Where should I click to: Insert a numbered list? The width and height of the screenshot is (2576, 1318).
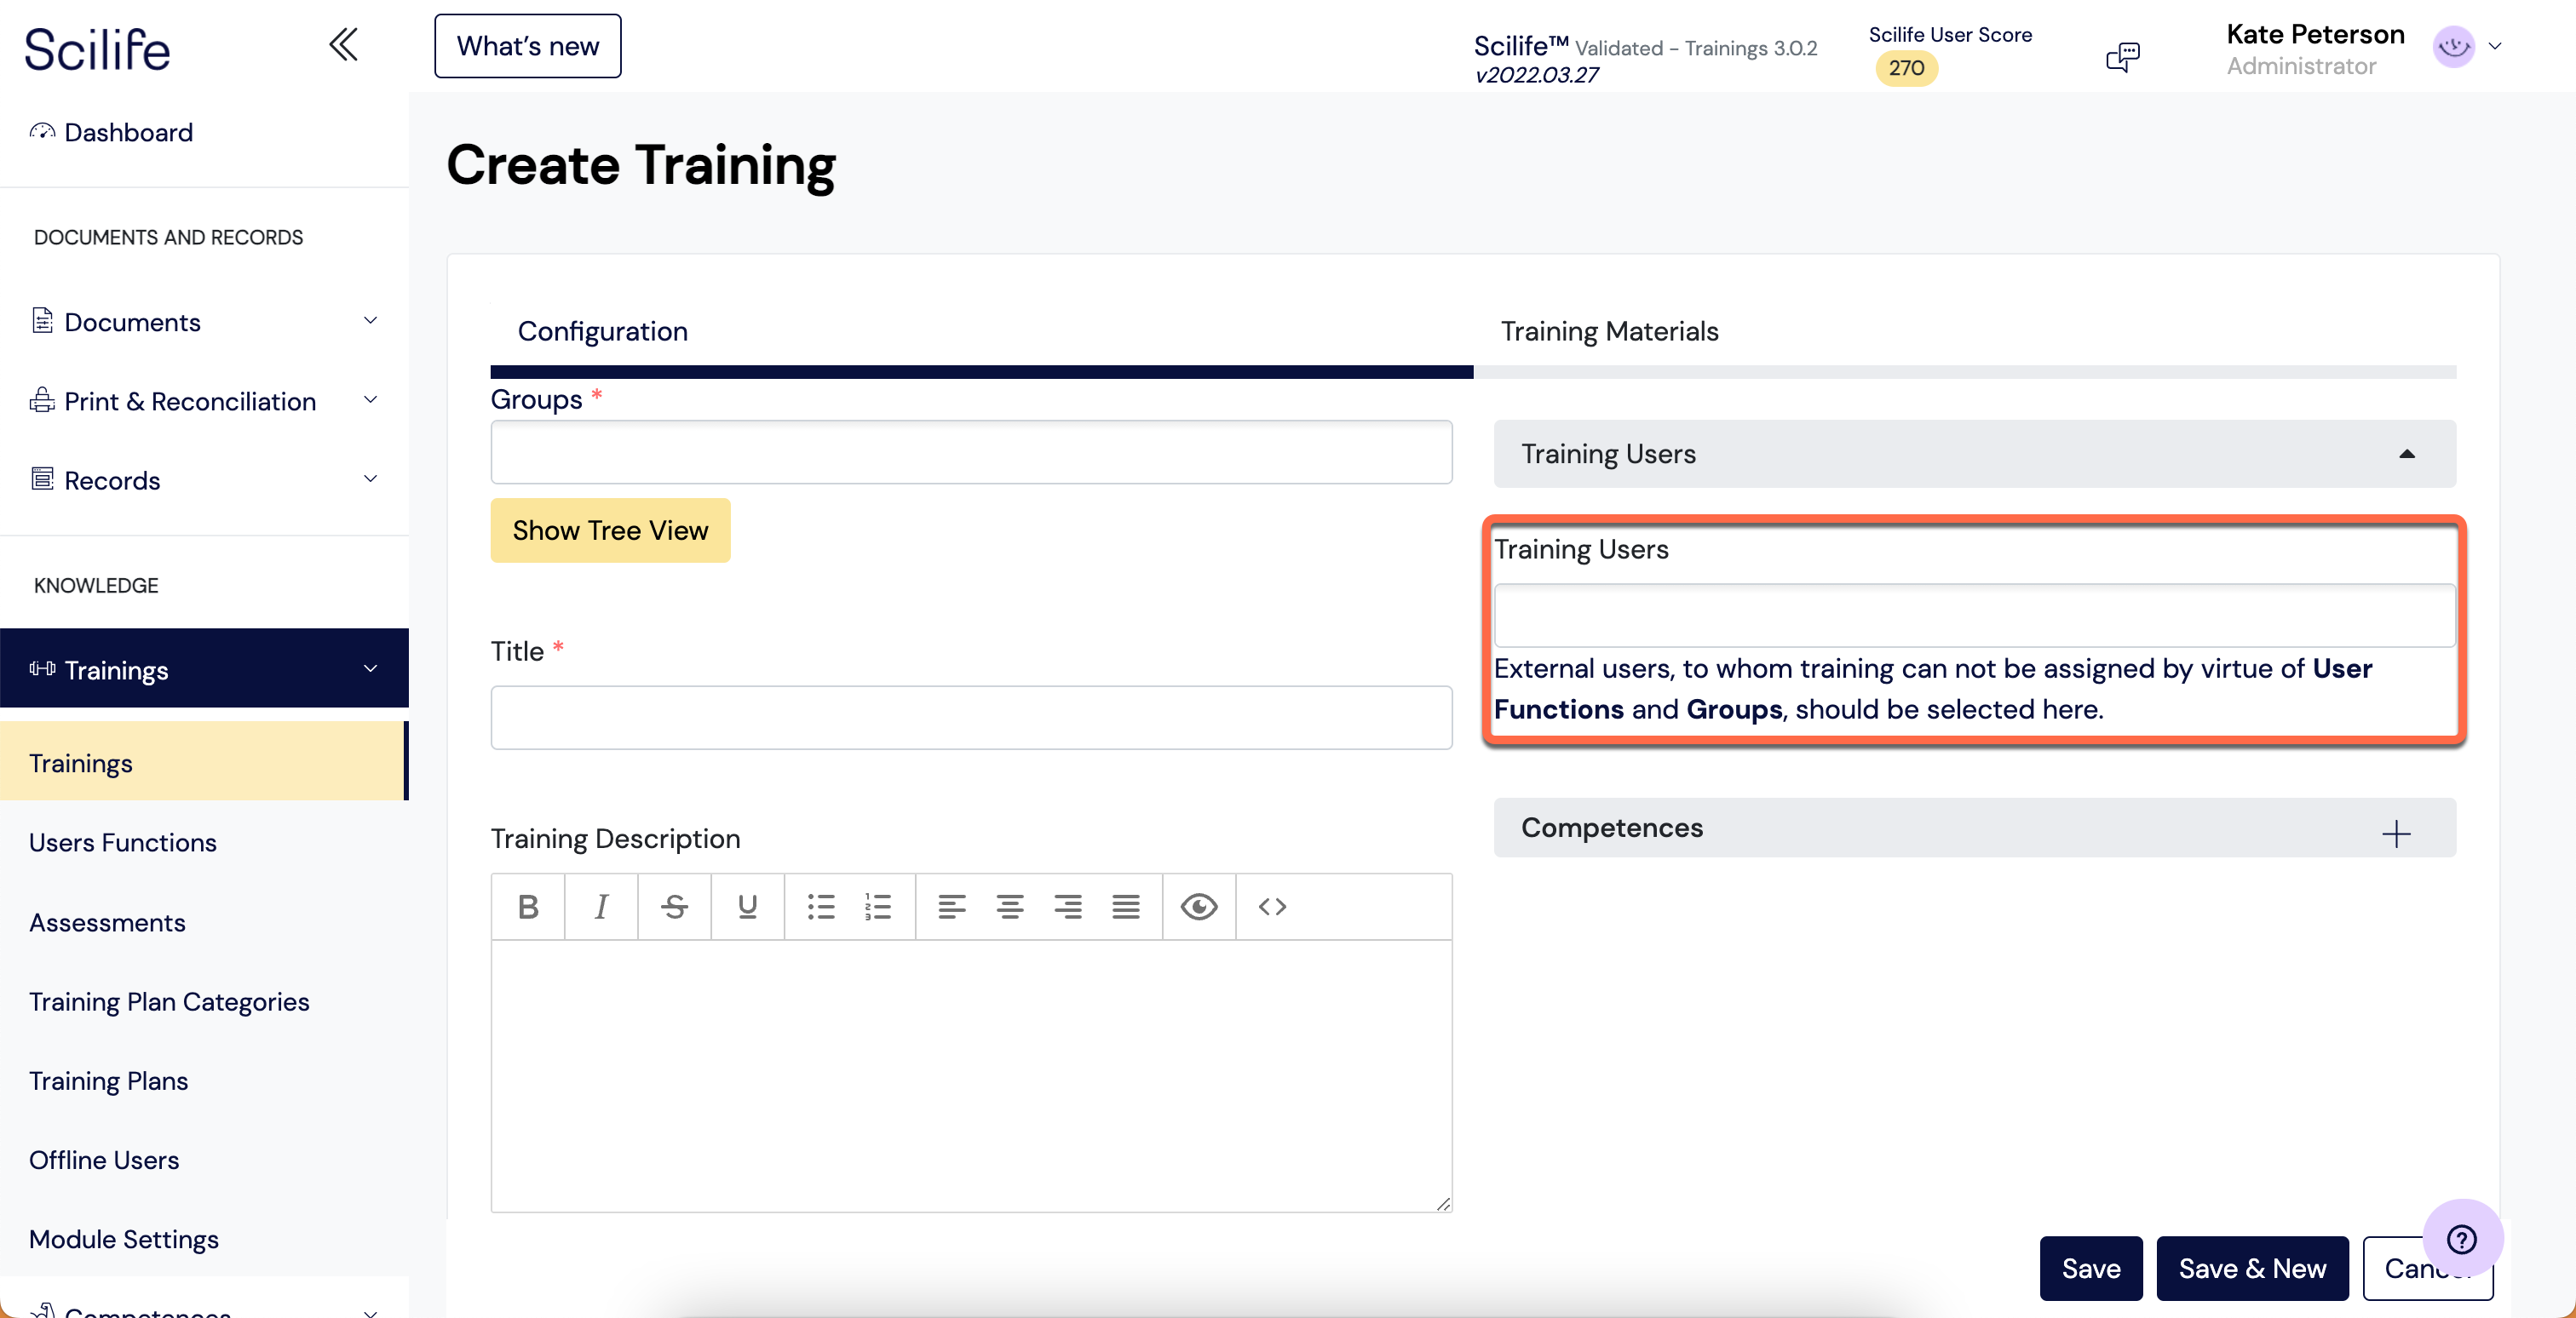[878, 906]
